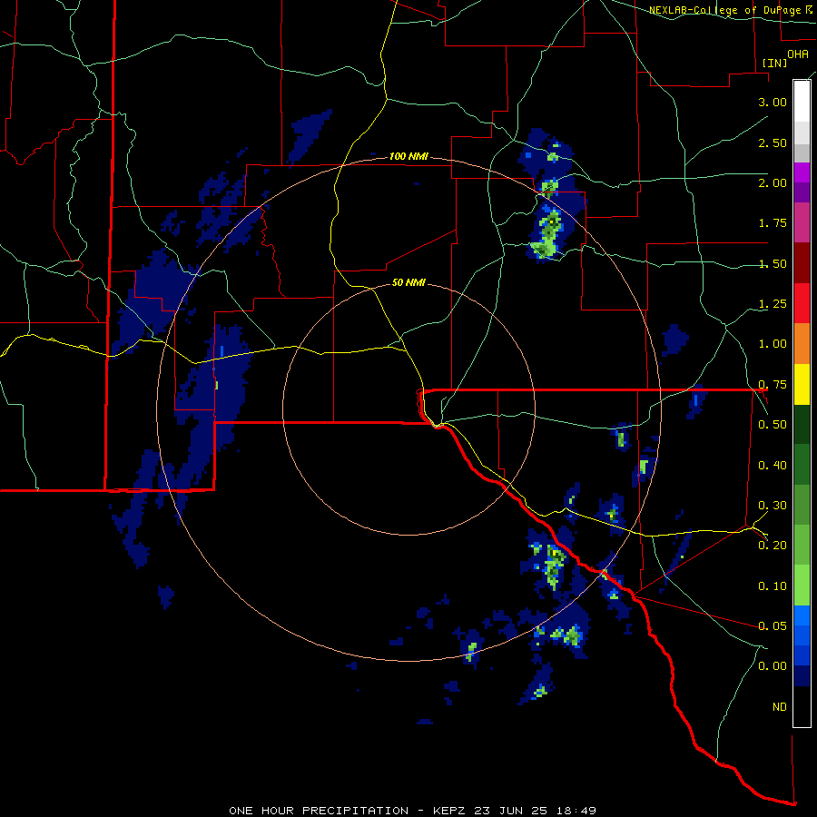Click the 2.50 scale value
This screenshot has height=817, width=817.
(773, 143)
